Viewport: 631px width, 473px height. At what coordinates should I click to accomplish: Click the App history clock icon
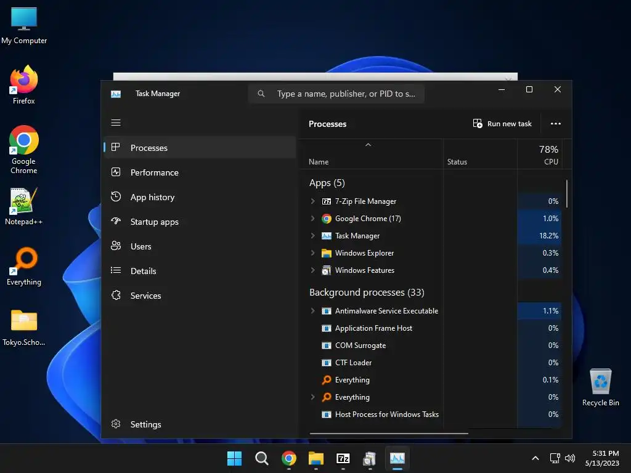(116, 196)
